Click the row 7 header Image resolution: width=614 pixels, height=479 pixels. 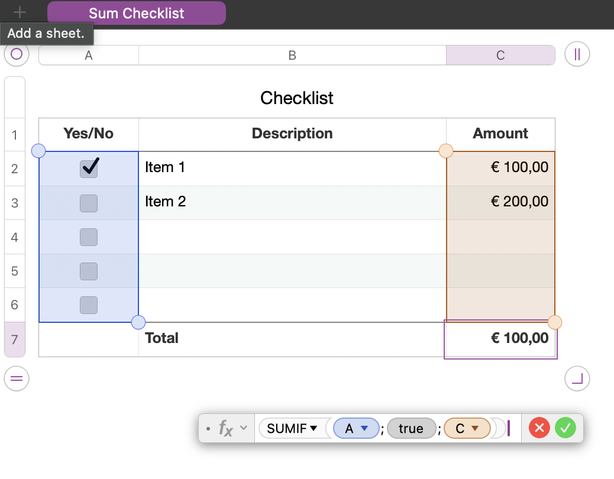coord(15,339)
